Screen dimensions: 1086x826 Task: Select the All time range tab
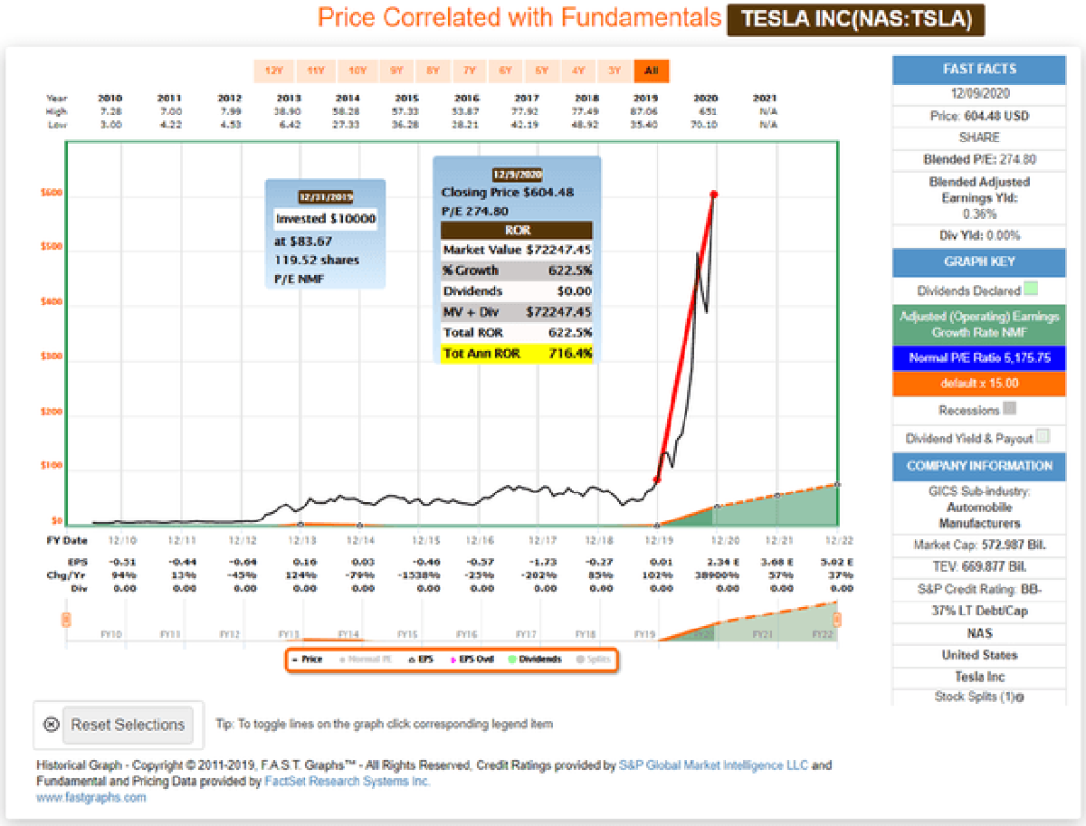pos(652,71)
